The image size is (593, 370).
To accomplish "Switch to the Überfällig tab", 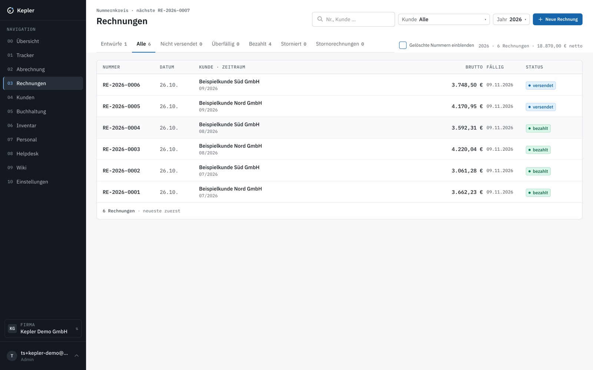I will coord(225,44).
